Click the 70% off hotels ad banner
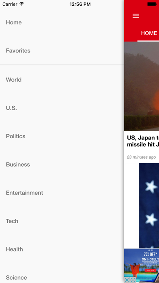The width and height of the screenshot is (159, 283). [x=142, y=266]
